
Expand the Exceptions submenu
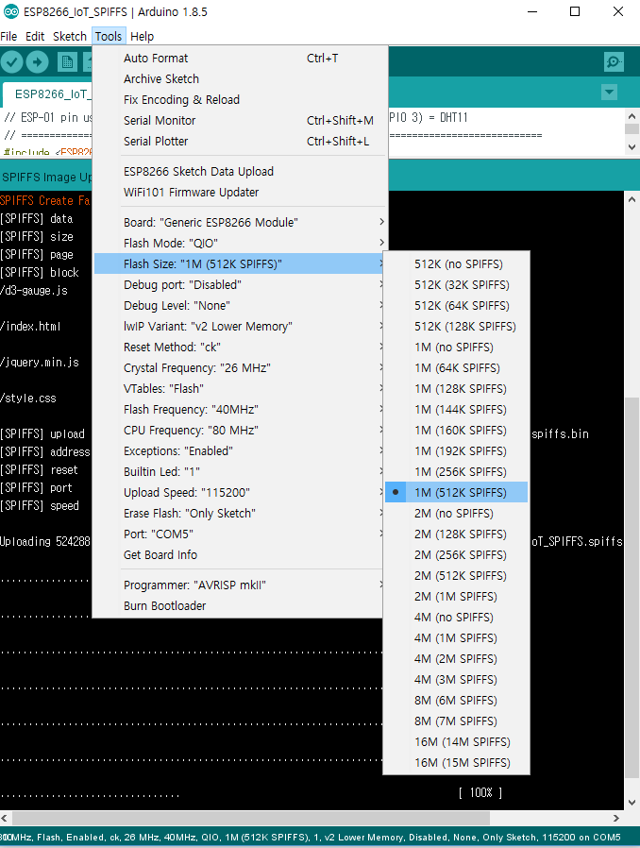pyautogui.click(x=240, y=451)
